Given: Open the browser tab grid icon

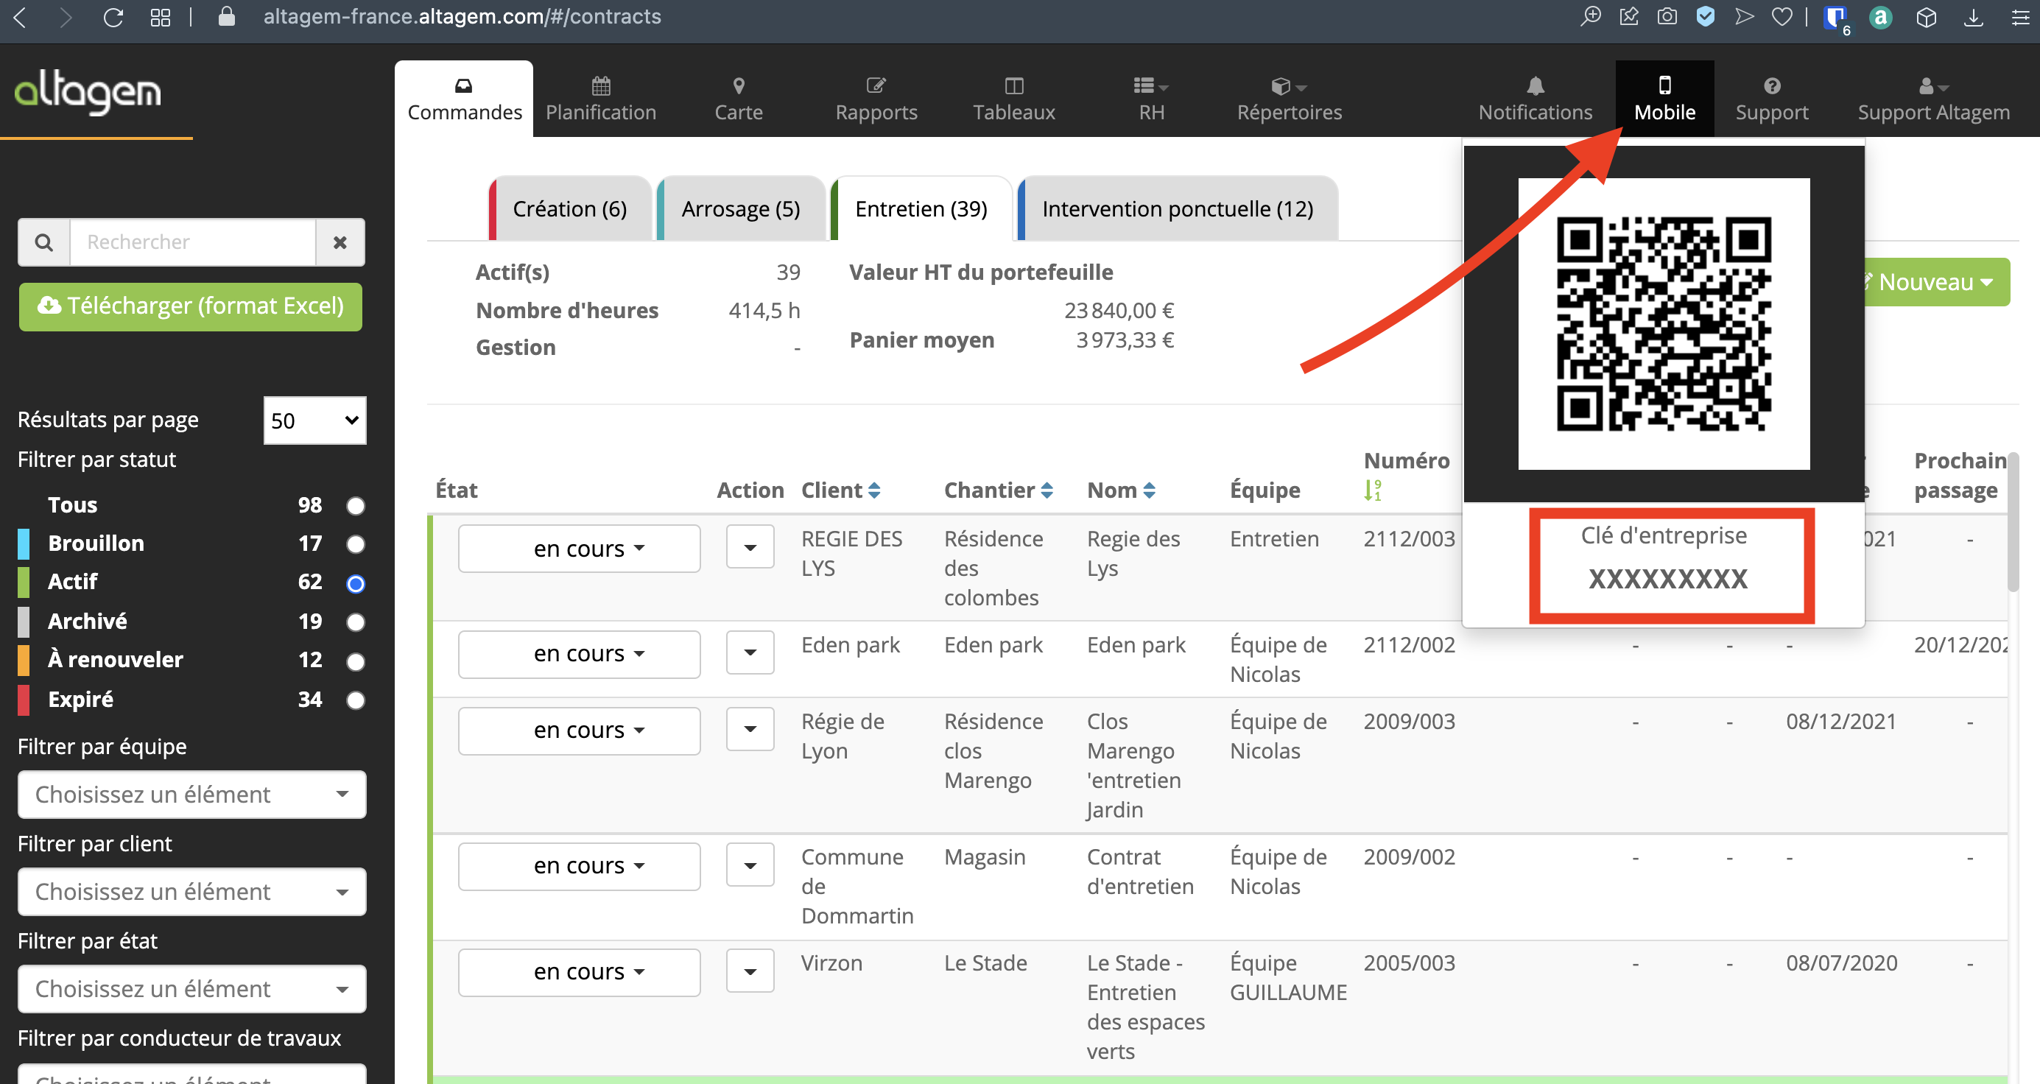Looking at the screenshot, I should (x=160, y=17).
